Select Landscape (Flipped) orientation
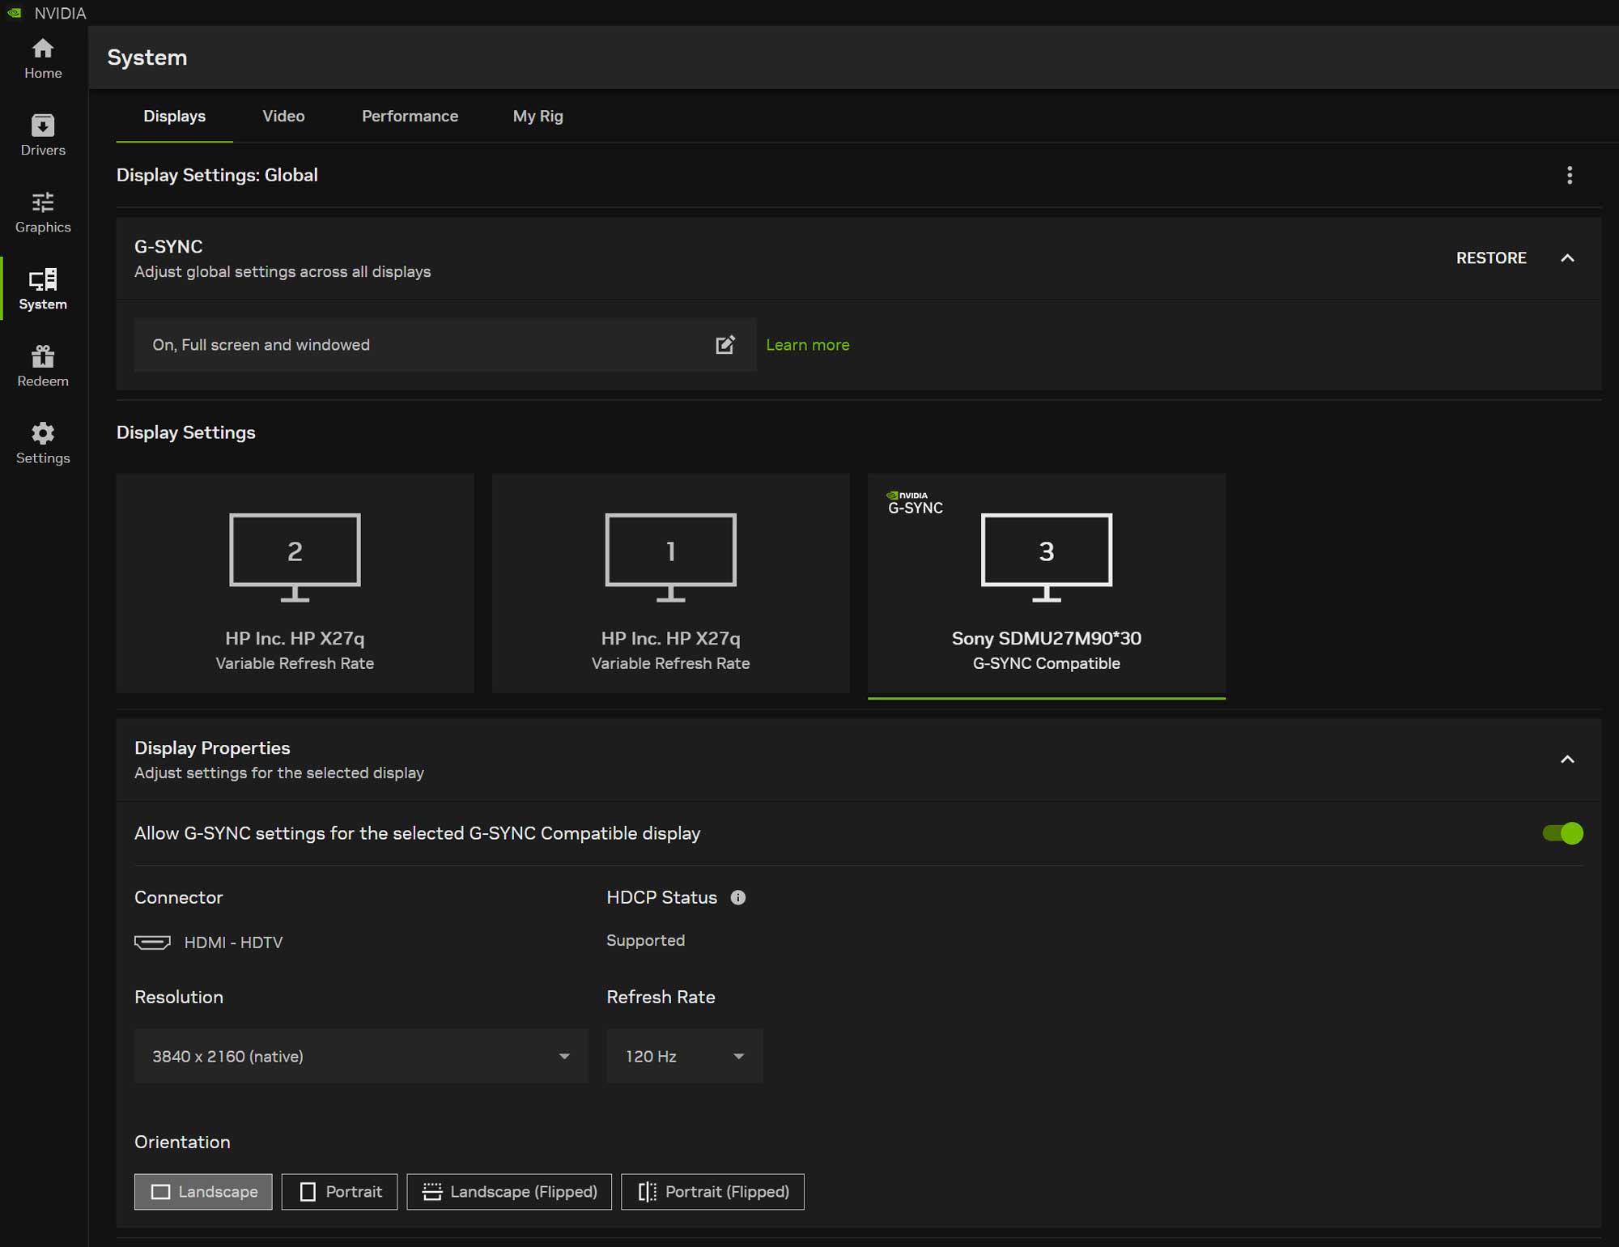This screenshot has width=1619, height=1247. pos(509,1192)
